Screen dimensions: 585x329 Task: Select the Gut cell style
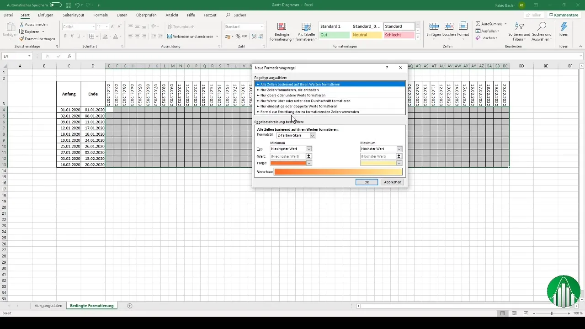tap(334, 35)
